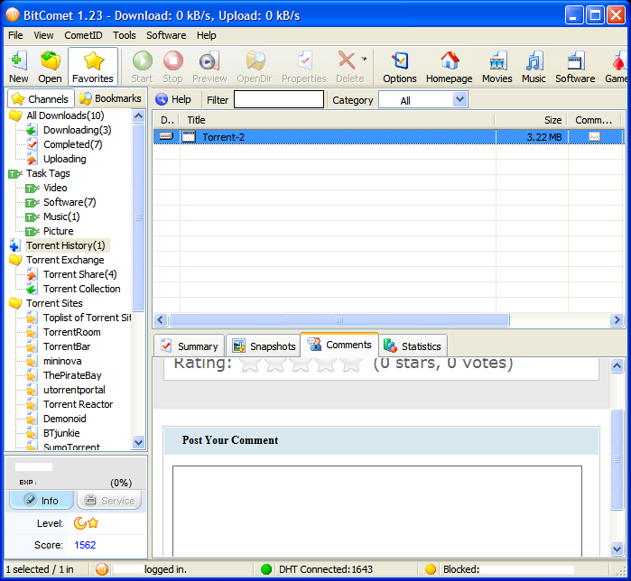The width and height of the screenshot is (631, 581).
Task: Click the envelope comment icon for Torrent-2
Action: click(594, 137)
